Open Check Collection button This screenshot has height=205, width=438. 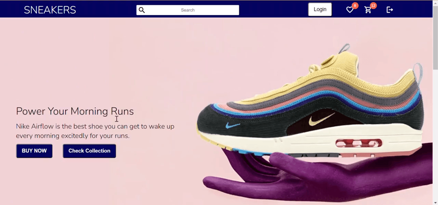(89, 151)
